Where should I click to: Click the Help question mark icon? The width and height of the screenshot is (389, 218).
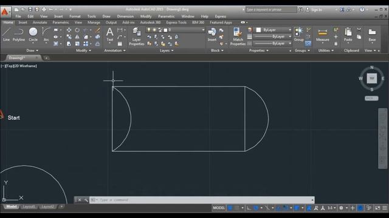pos(362,10)
